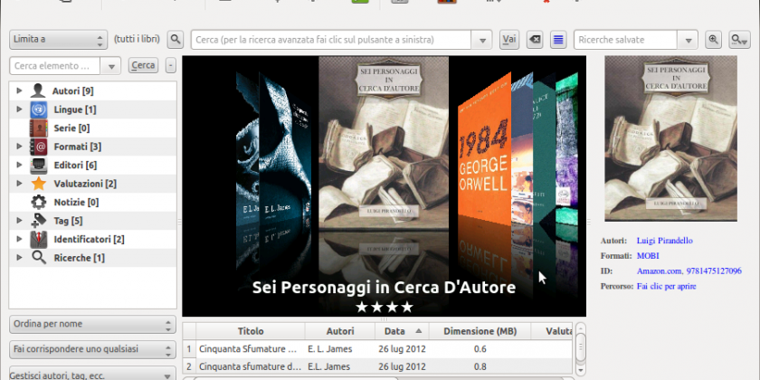760x380 pixels.
Task: Open the 'Ordina per nome' dropdown
Action: 92,324
